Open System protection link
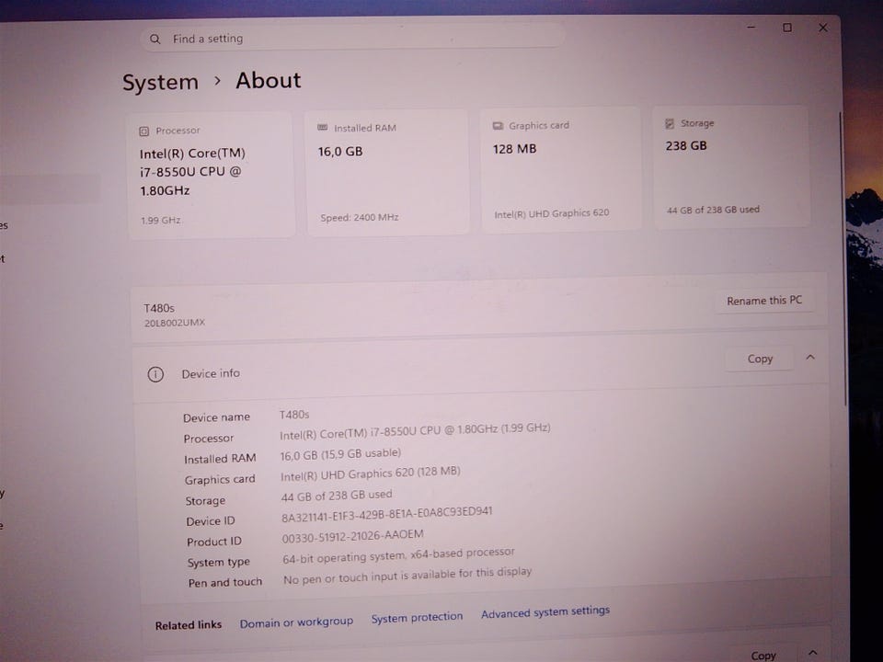 pyautogui.click(x=417, y=618)
